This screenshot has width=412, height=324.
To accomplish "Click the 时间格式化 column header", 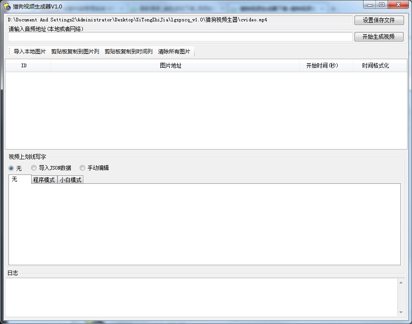I will (375, 66).
